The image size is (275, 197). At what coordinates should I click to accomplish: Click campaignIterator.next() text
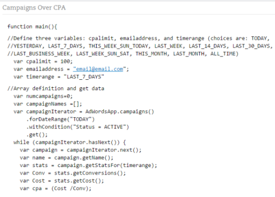point(104,150)
